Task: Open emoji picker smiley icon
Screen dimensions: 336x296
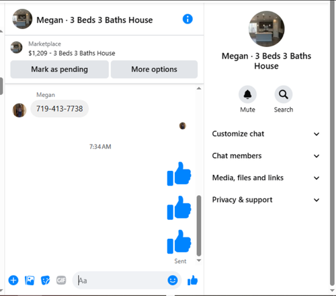Action: tap(173, 281)
